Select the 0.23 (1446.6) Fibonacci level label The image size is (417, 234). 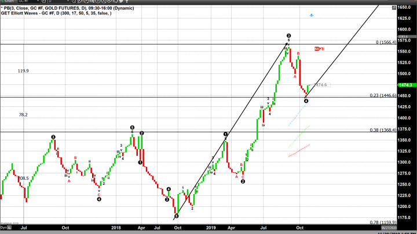pos(383,95)
